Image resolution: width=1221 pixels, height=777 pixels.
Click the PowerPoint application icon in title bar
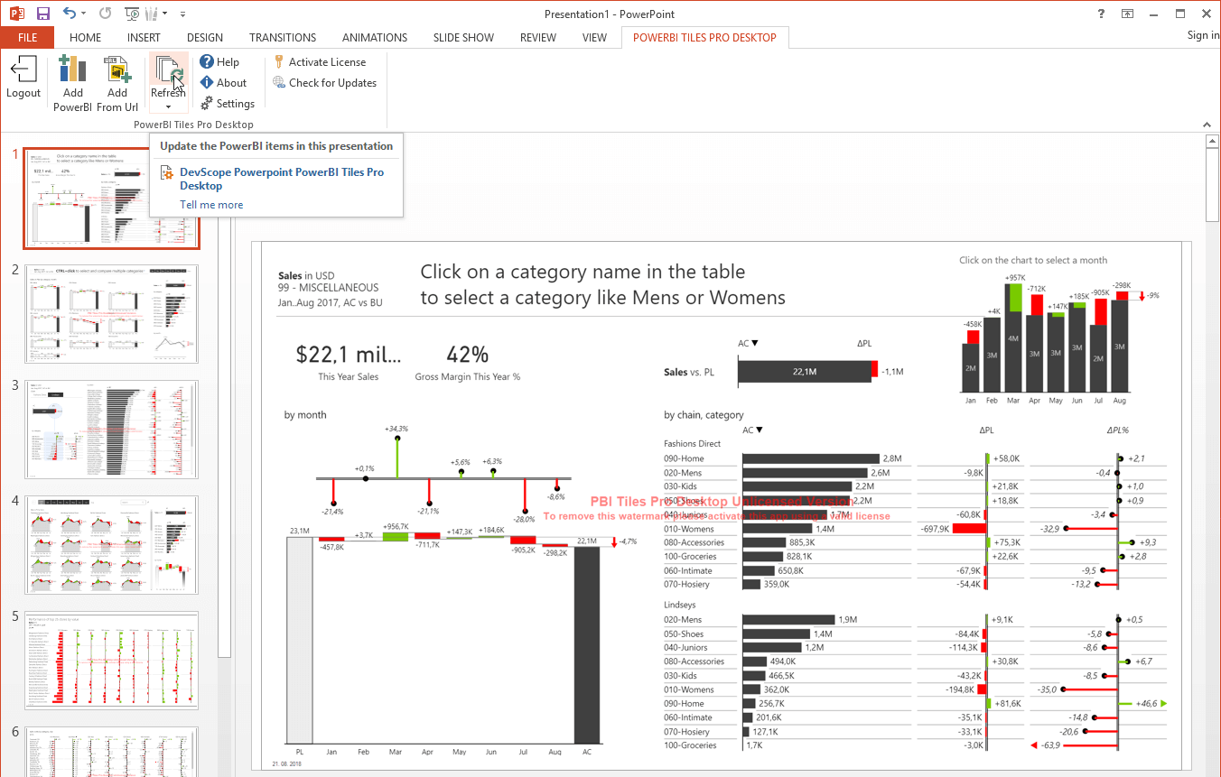(16, 14)
